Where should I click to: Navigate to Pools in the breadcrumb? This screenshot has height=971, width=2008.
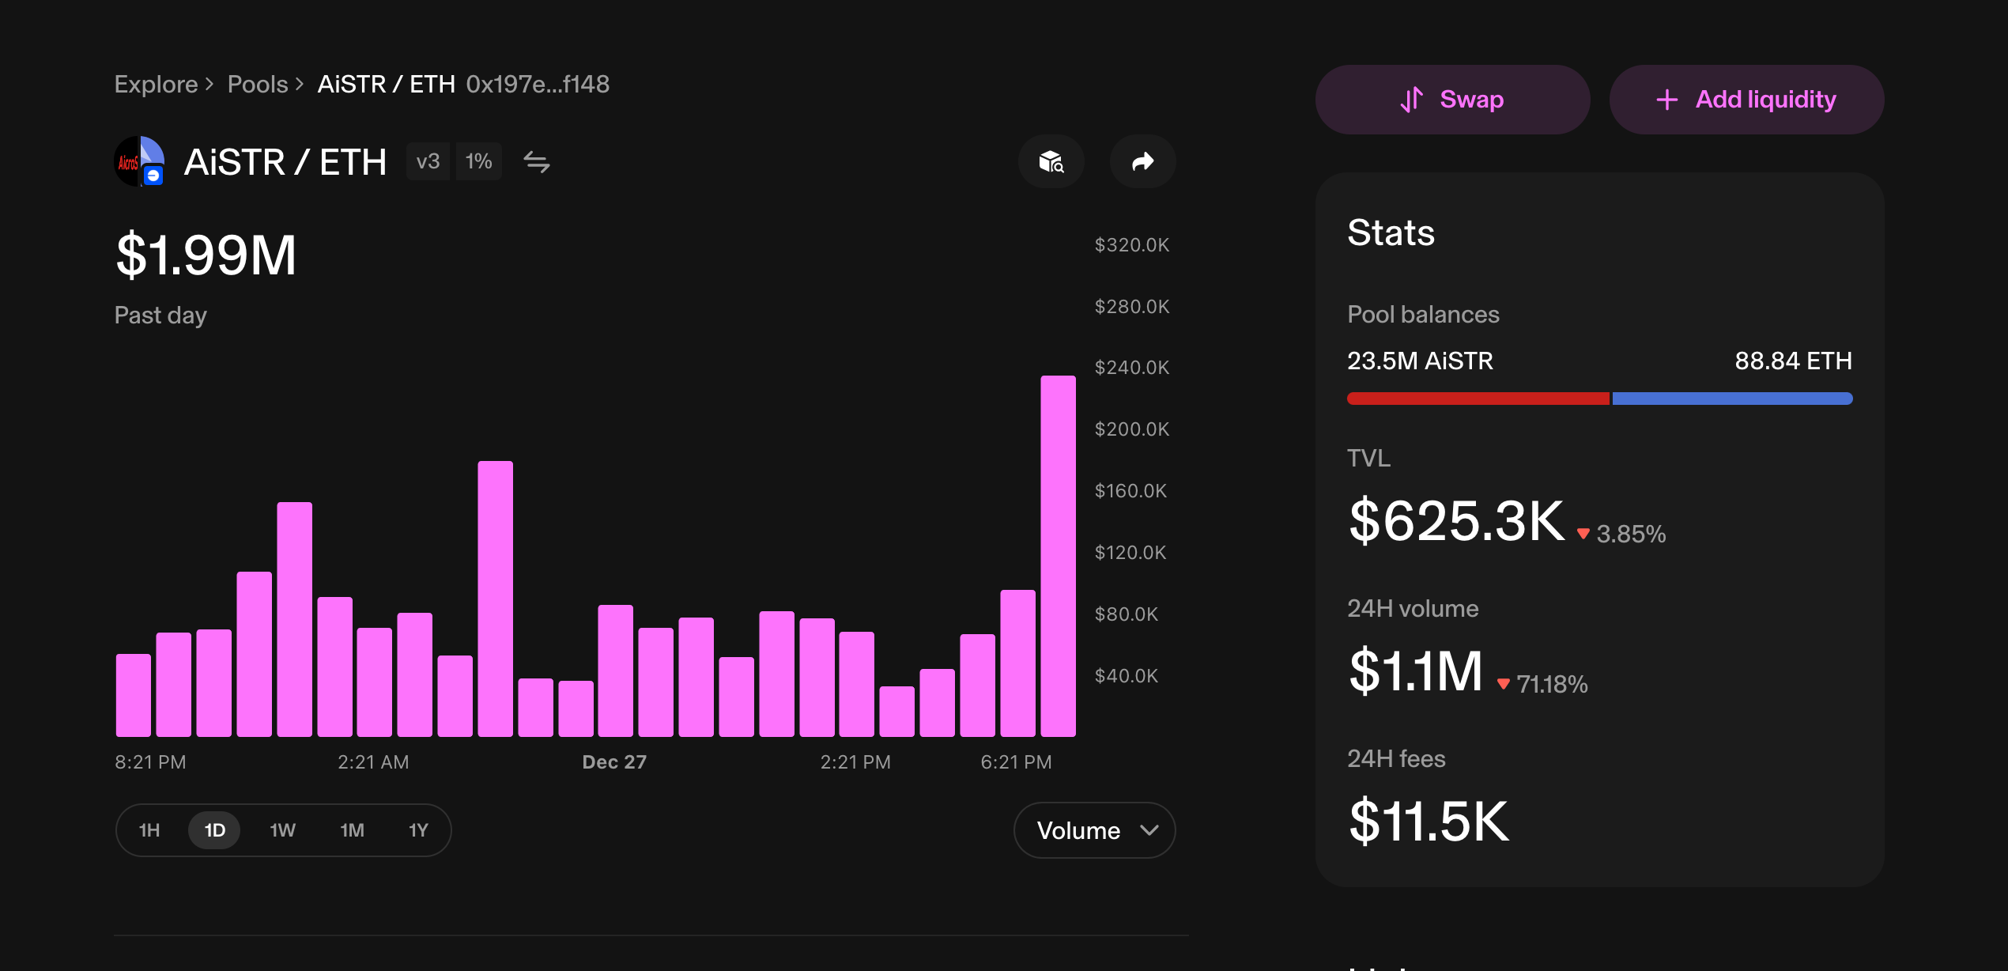point(258,84)
